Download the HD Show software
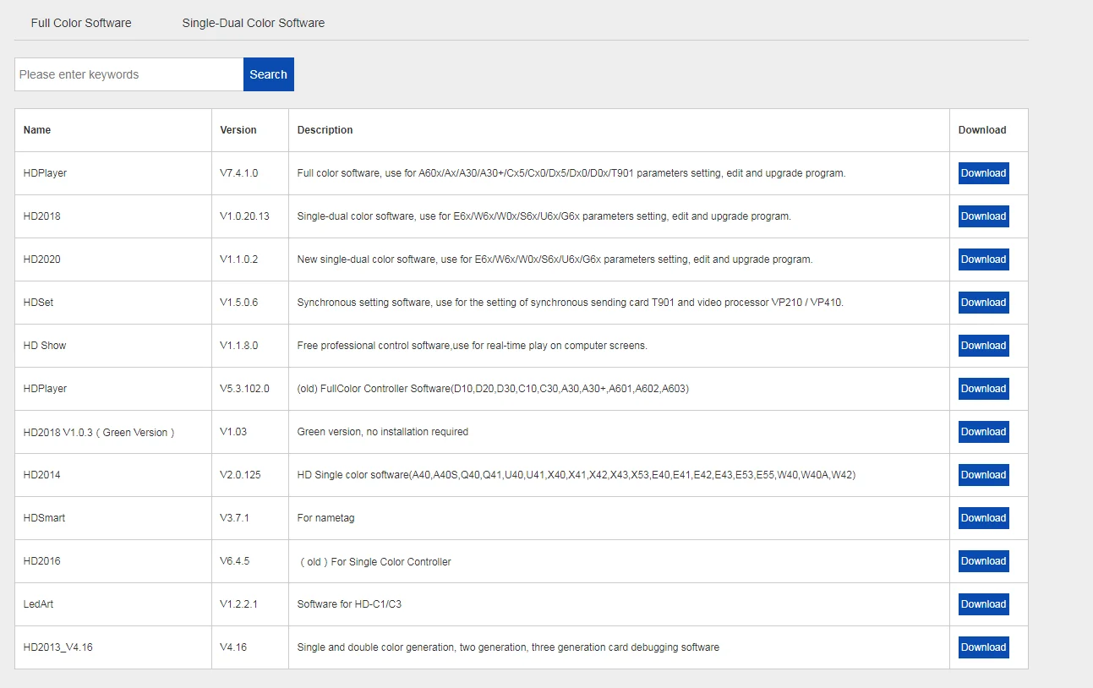The width and height of the screenshot is (1093, 688). coord(983,346)
